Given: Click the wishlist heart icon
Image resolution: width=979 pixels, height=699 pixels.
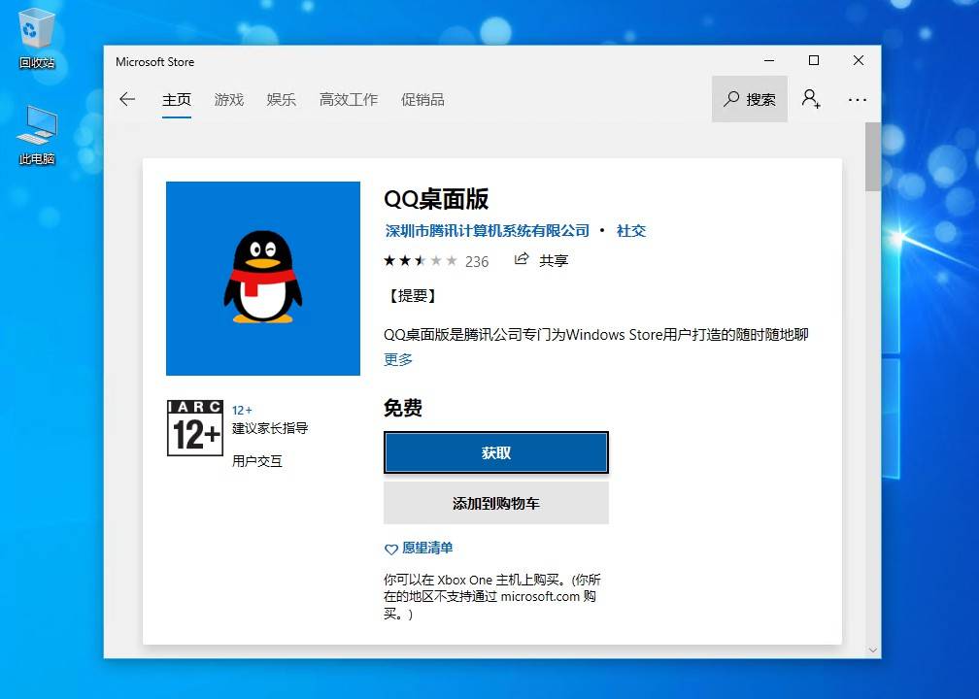Looking at the screenshot, I should (x=390, y=549).
